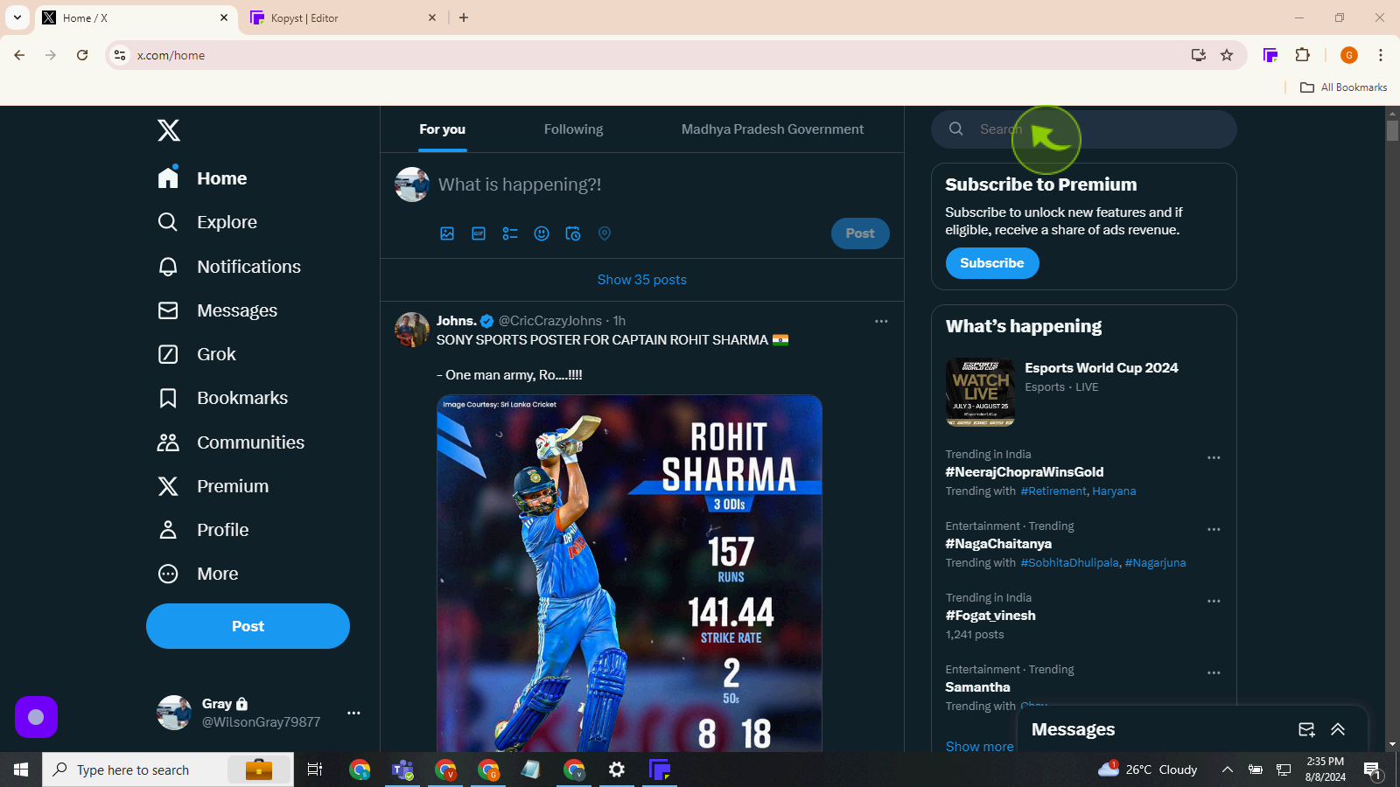Bookmark this page with the star icon
The height and width of the screenshot is (787, 1400).
[x=1227, y=55]
